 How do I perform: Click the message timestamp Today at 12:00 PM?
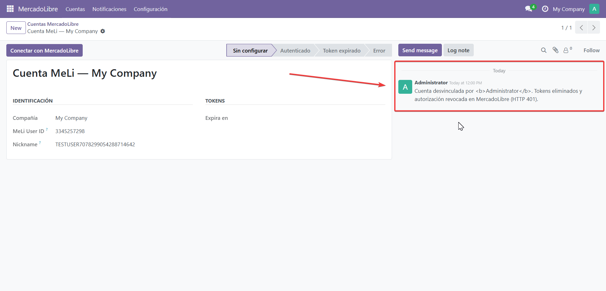(x=465, y=83)
